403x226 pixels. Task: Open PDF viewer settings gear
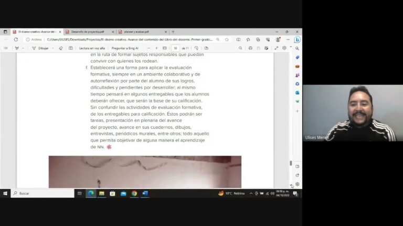(284, 48)
